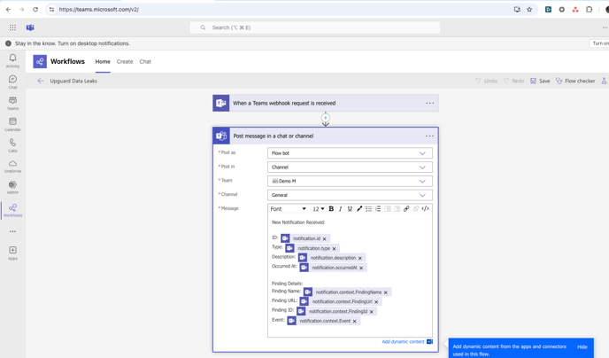The image size is (609, 358).
Task: Remove the notification.context.FindingId token
Action: [x=372, y=312]
